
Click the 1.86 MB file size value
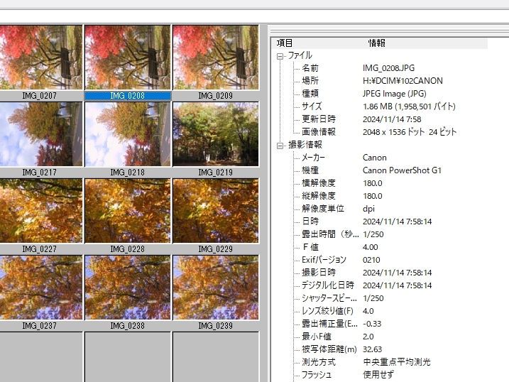(409, 106)
